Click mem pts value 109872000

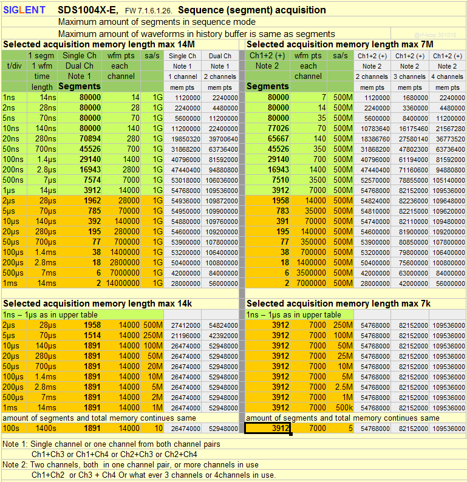coord(220,201)
